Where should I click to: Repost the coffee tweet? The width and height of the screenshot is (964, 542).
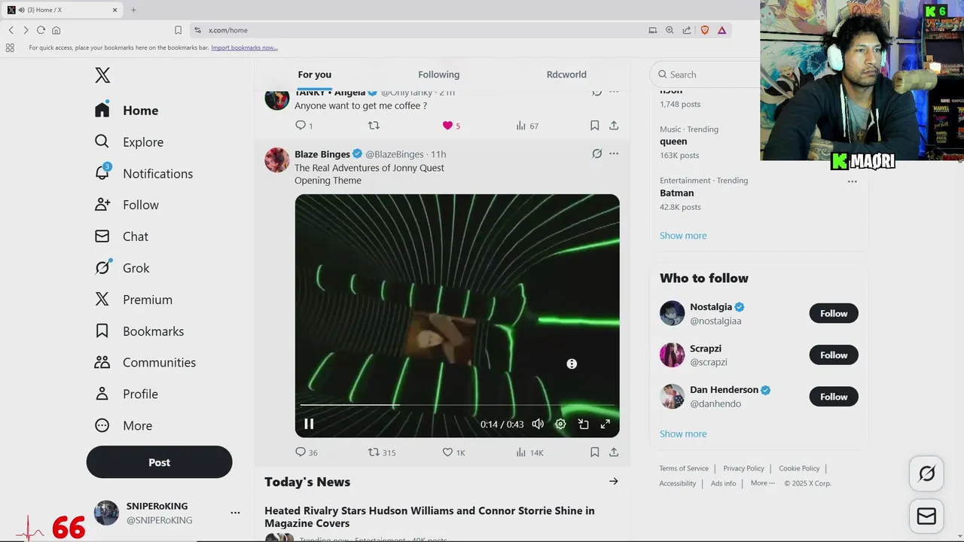coord(374,126)
